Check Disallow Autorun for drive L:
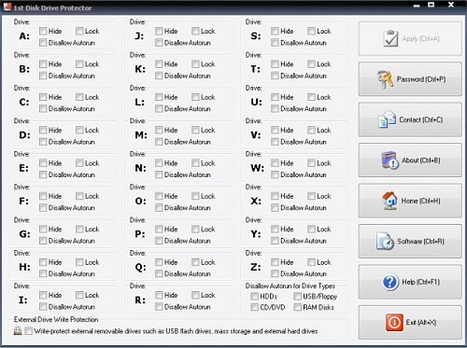The width and height of the screenshot is (467, 348). [159, 108]
